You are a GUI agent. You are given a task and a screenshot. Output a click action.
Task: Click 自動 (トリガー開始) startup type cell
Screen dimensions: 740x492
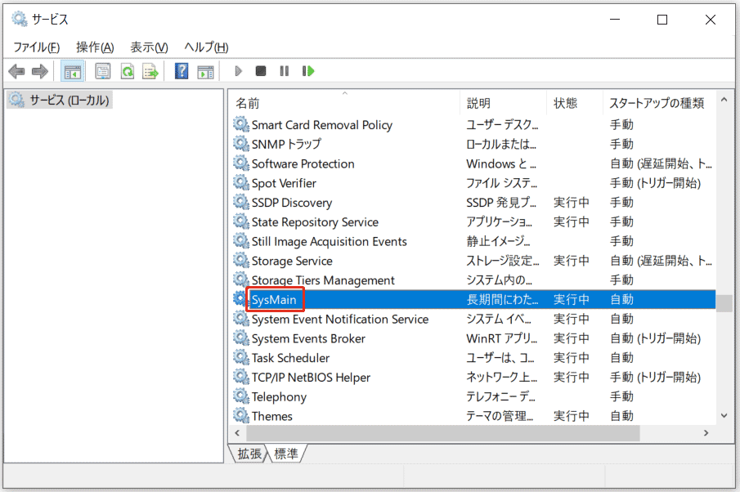pyautogui.click(x=656, y=338)
